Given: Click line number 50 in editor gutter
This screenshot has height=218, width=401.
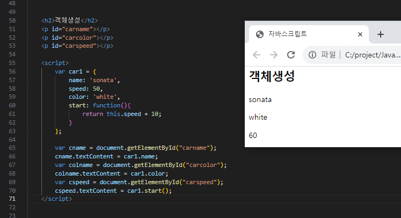Looking at the screenshot, I should 12,20.
